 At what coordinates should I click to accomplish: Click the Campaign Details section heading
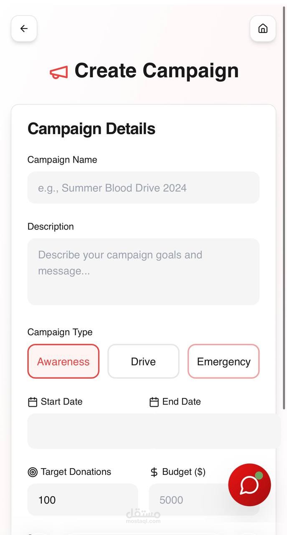pos(91,129)
